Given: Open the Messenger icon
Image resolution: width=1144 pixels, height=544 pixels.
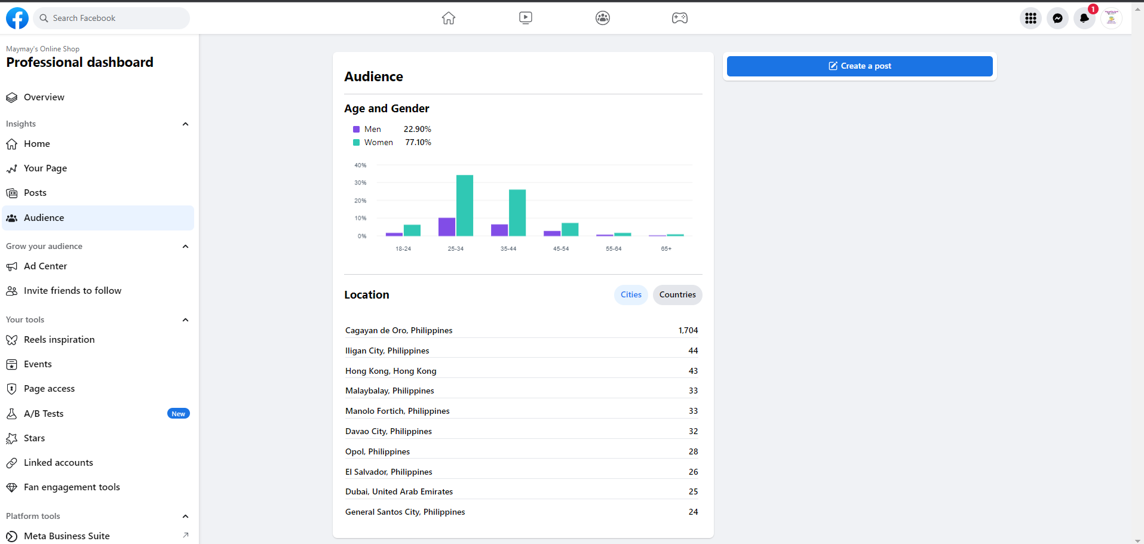Looking at the screenshot, I should (x=1057, y=19).
